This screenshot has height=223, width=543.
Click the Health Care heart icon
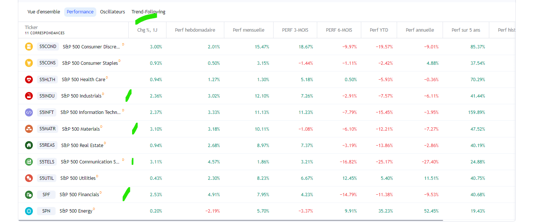(x=29, y=79)
